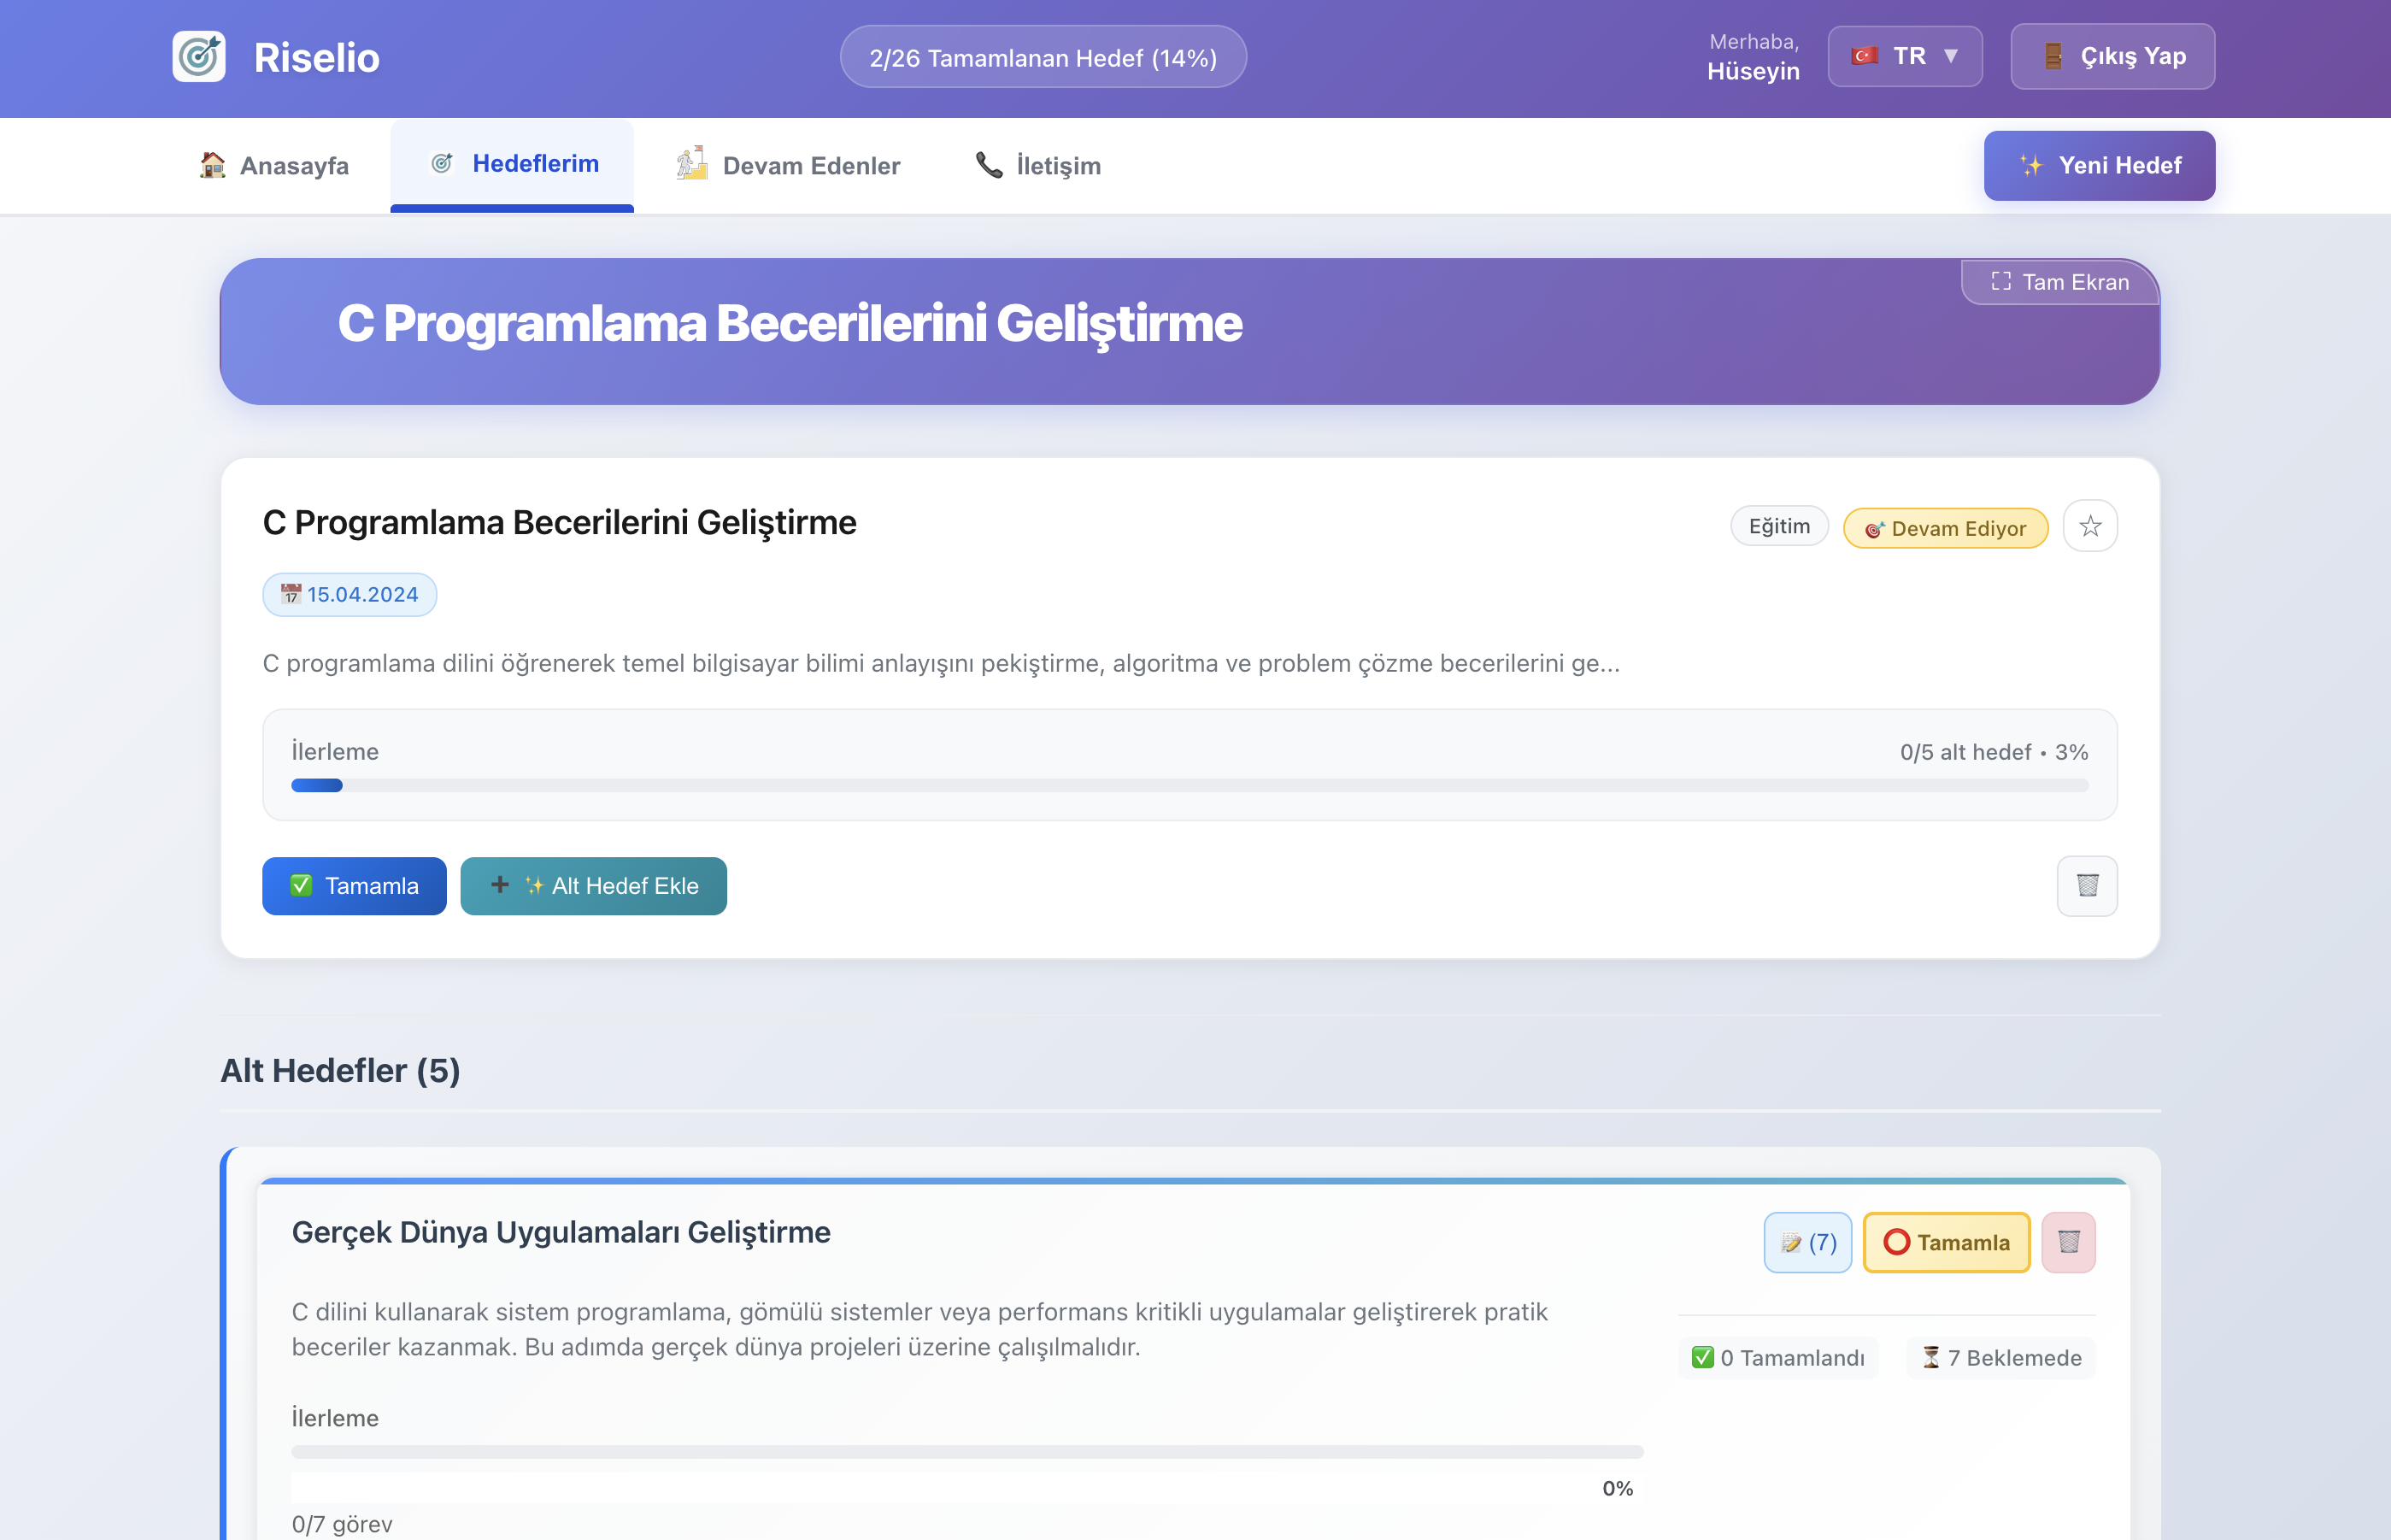Star the C Programlama goal as favorite
Image resolution: width=2391 pixels, height=1540 pixels.
click(2090, 526)
